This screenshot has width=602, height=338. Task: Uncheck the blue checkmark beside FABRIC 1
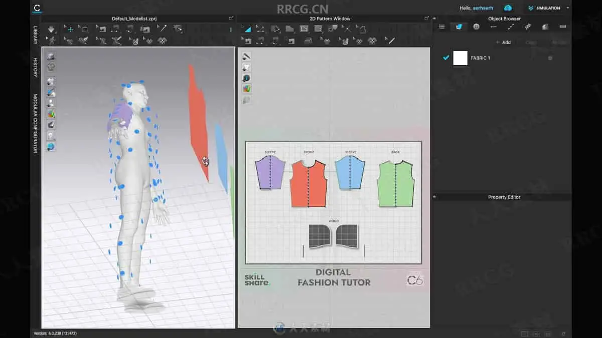pos(445,58)
